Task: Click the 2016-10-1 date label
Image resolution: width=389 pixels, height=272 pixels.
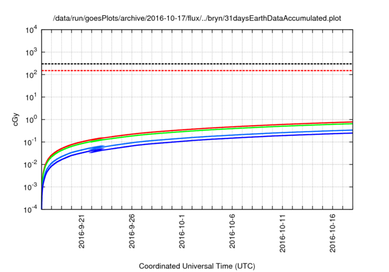Action: click(x=182, y=231)
